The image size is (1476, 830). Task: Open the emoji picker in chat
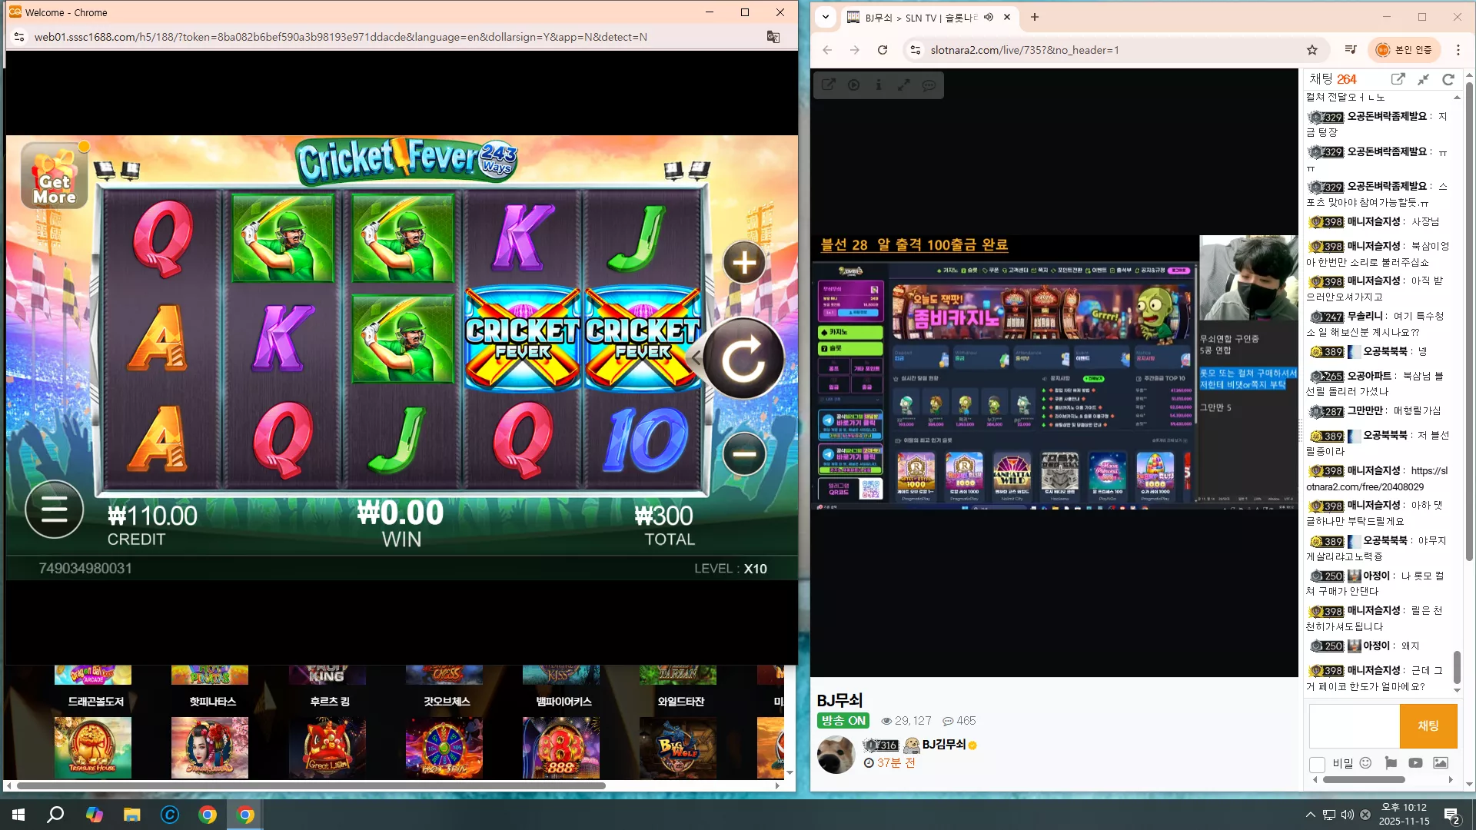(x=1365, y=763)
